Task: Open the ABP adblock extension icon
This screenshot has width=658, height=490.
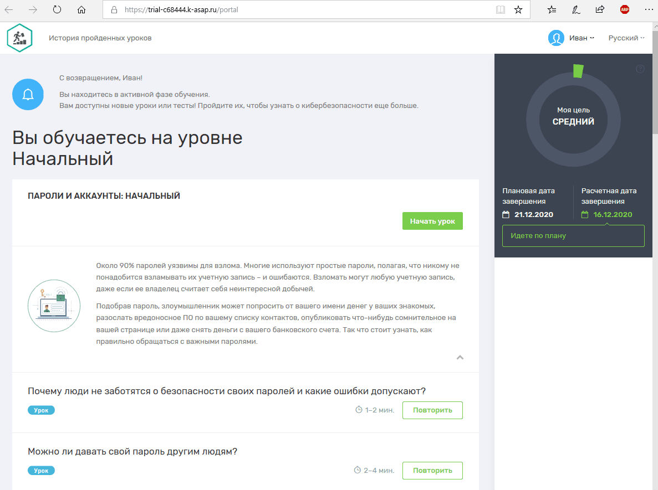Action: coord(624,9)
